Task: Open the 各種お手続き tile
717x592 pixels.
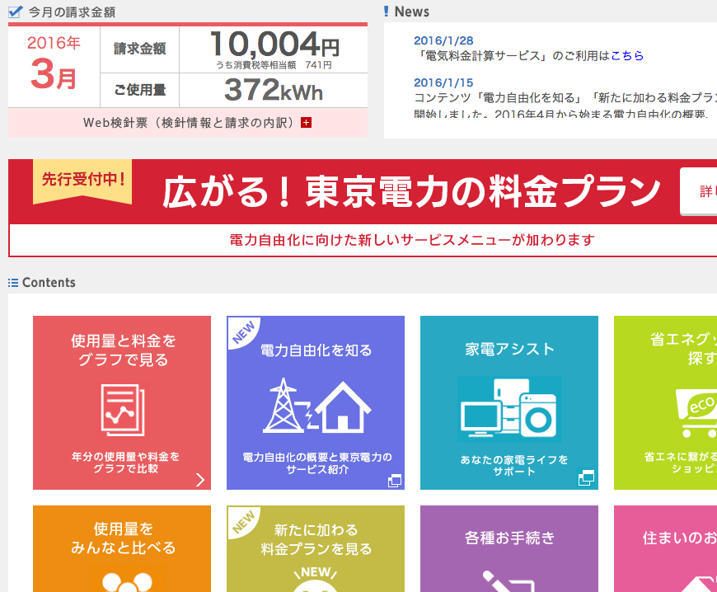Action: (509, 548)
